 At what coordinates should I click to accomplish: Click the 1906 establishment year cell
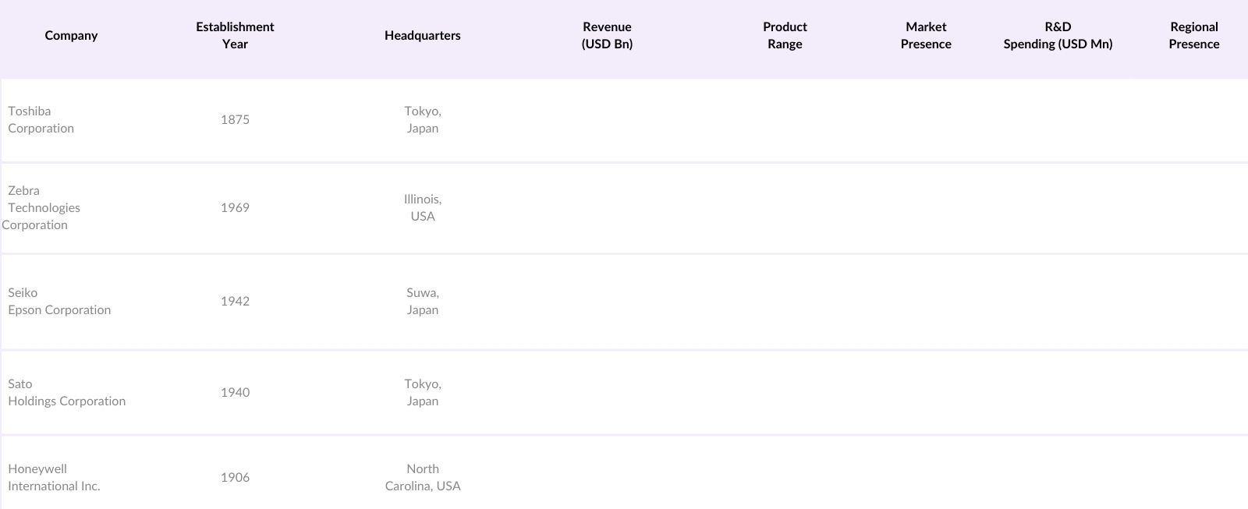pyautogui.click(x=235, y=478)
